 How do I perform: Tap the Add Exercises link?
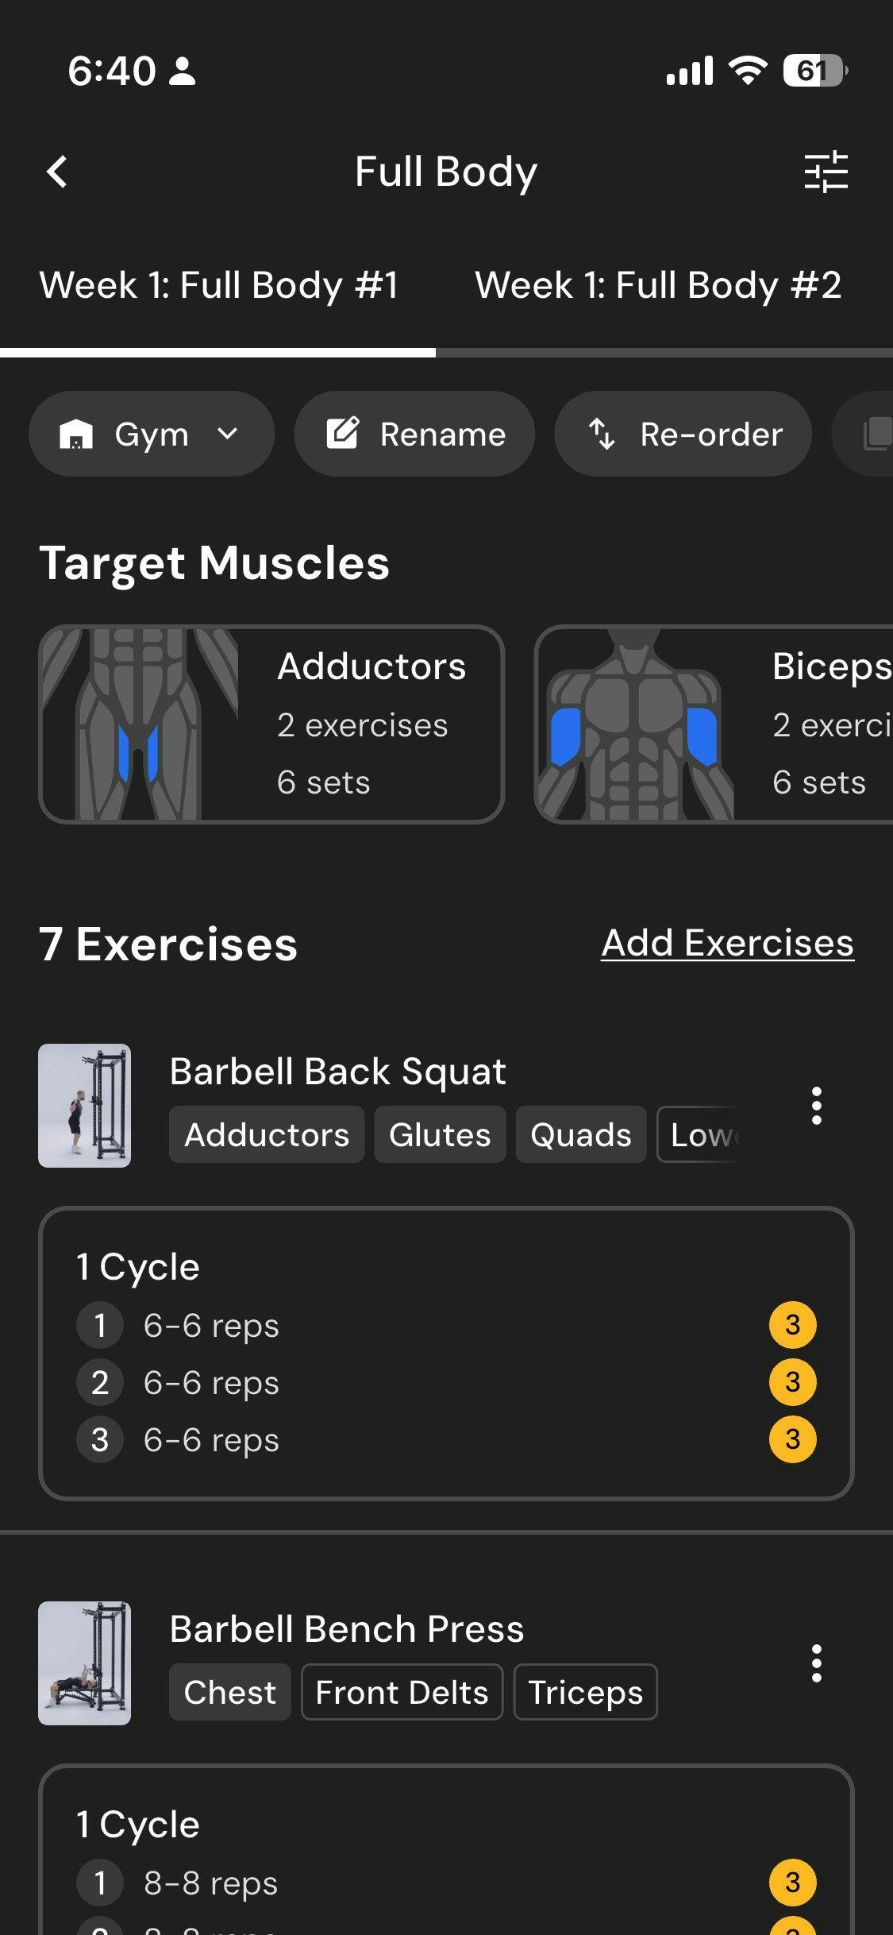tap(727, 943)
